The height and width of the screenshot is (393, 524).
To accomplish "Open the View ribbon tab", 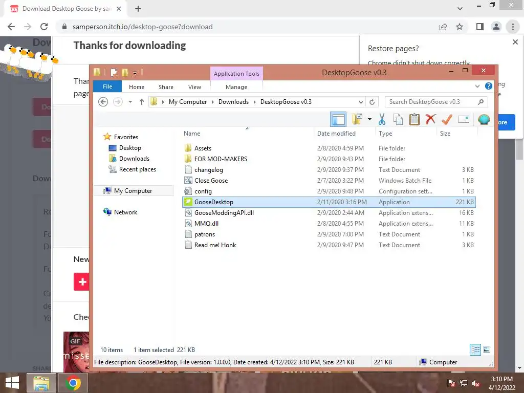I will (x=194, y=87).
